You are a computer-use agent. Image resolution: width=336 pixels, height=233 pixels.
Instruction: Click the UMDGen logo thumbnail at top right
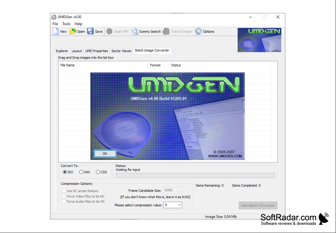pos(260,40)
